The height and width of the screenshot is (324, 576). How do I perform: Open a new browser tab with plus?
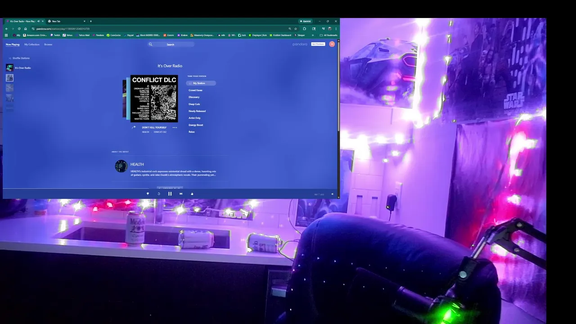pyautogui.click(x=91, y=21)
